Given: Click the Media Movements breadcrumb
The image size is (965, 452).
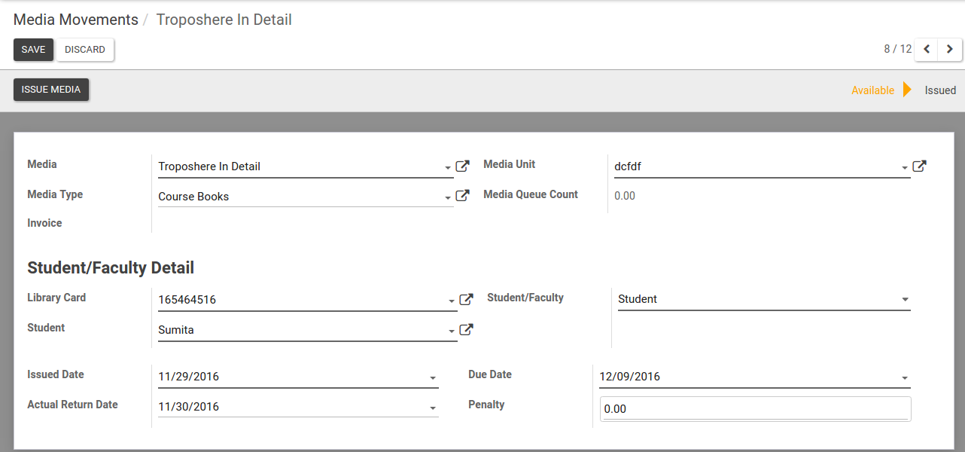Looking at the screenshot, I should tap(76, 20).
